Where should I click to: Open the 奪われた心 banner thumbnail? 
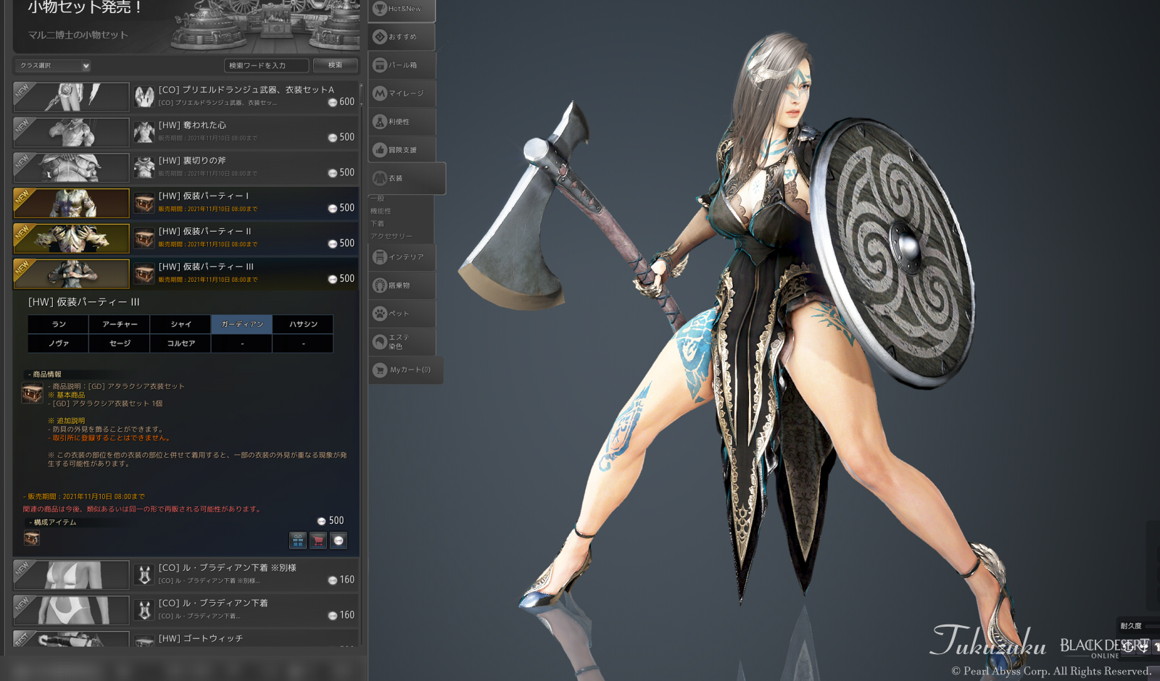[71, 133]
